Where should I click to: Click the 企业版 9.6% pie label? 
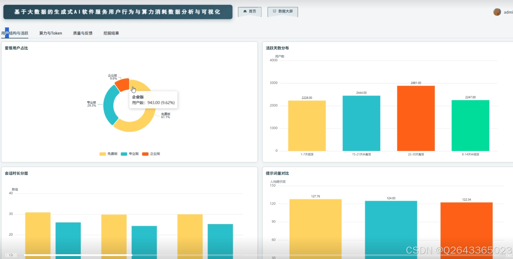click(113, 77)
